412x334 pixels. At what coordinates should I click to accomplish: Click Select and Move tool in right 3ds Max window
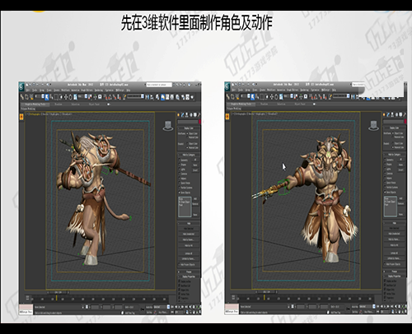pyautogui.click(x=272, y=97)
